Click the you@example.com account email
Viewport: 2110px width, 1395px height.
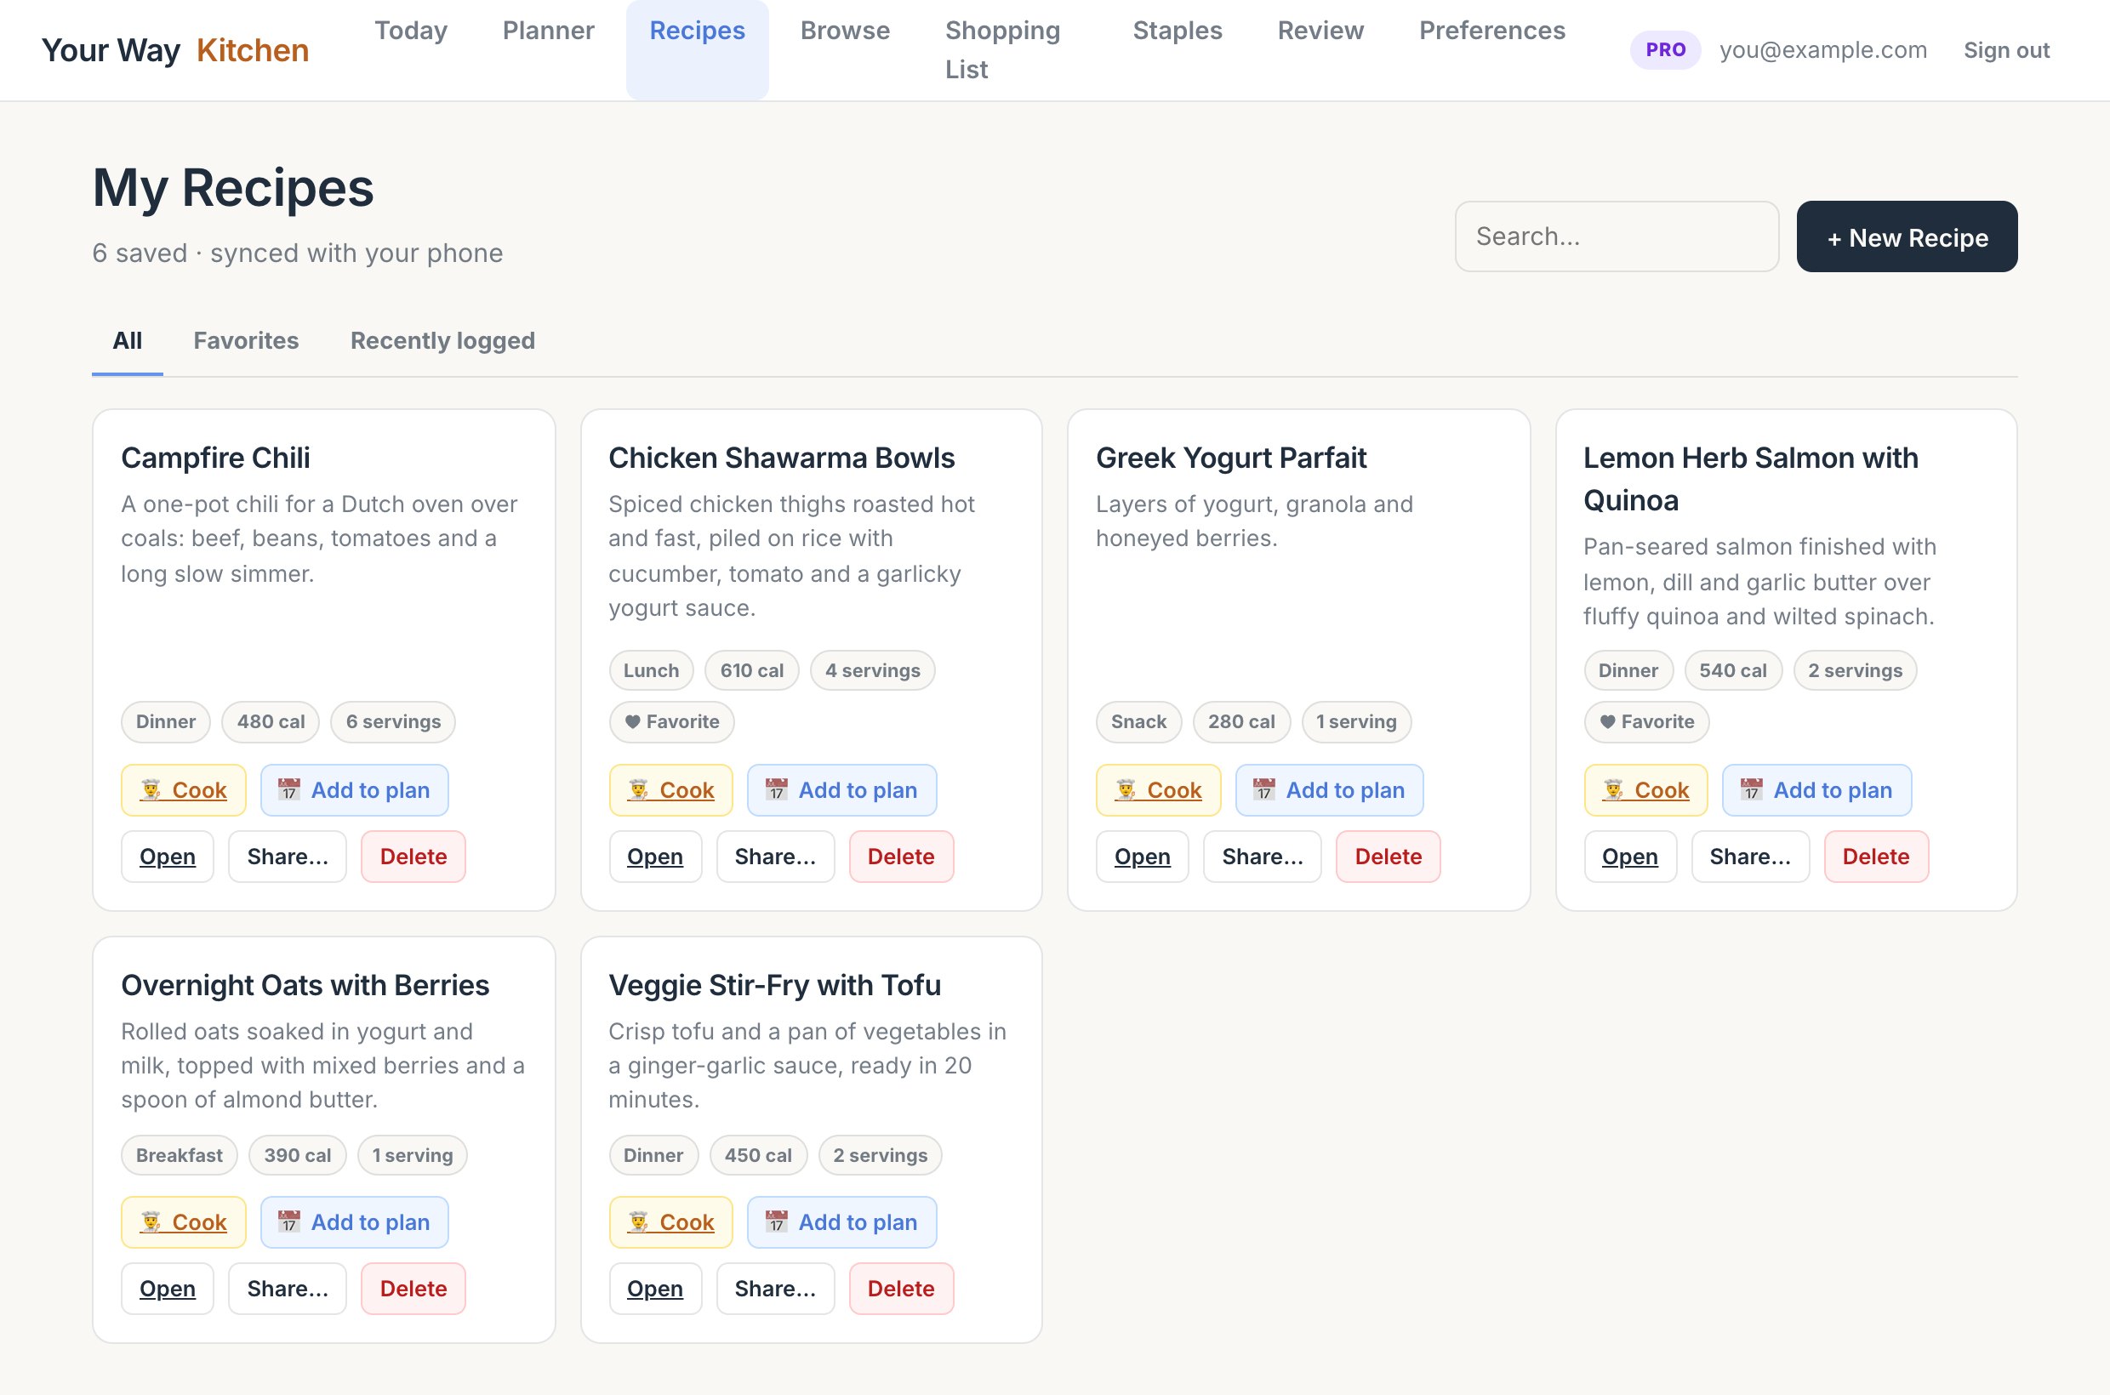(x=1822, y=50)
